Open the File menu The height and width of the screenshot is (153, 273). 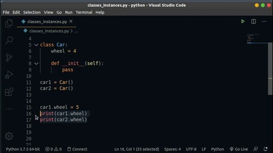tap(6, 12)
